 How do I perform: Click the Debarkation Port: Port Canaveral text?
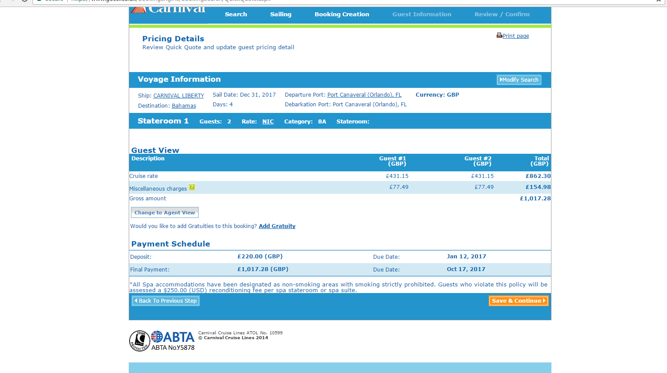[x=346, y=105]
